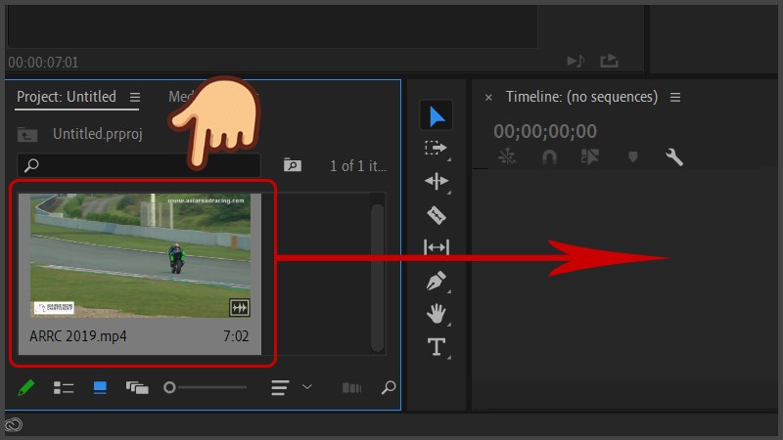783x440 pixels.
Task: Switch Project panel to Icon view
Action: 100,387
